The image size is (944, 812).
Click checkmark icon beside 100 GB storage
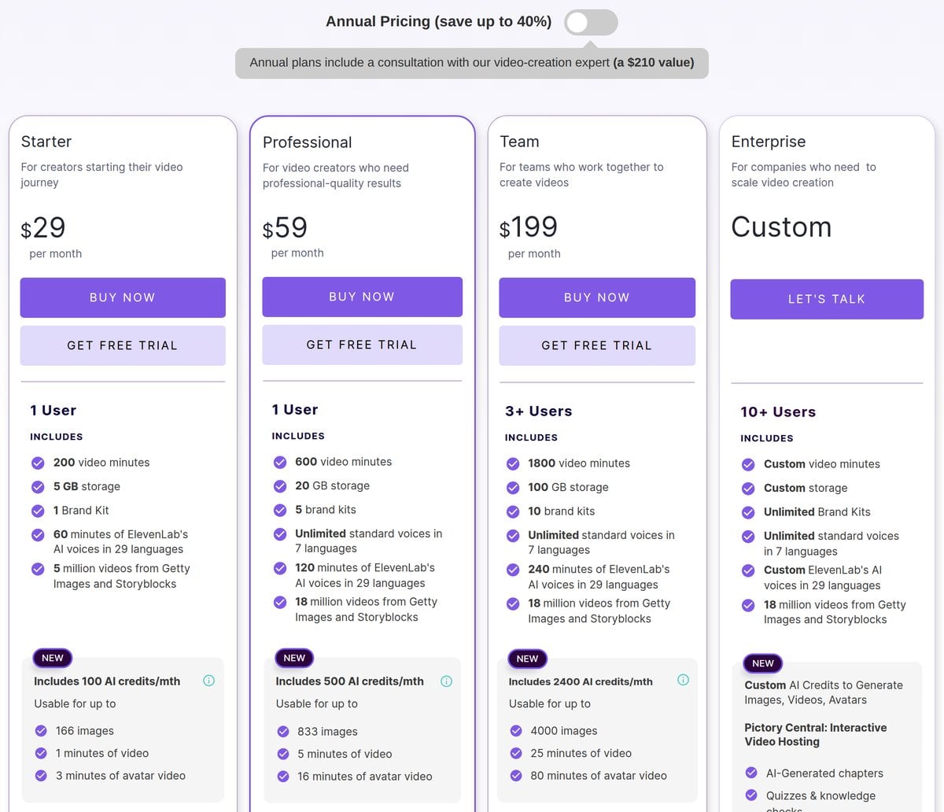(513, 487)
